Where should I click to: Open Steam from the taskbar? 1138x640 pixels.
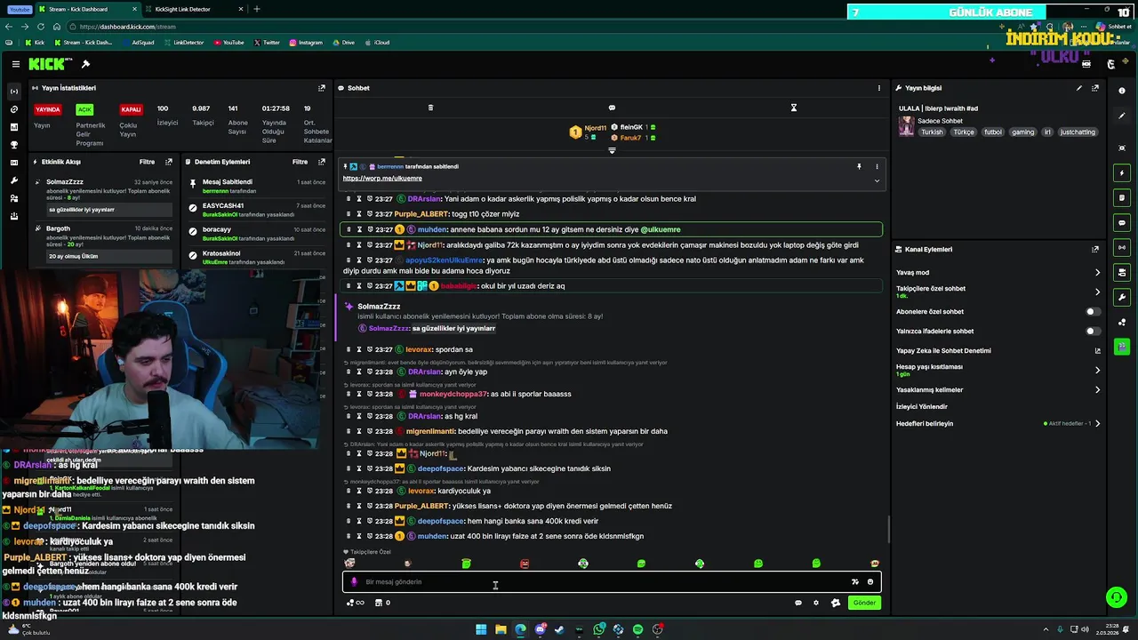(x=559, y=629)
